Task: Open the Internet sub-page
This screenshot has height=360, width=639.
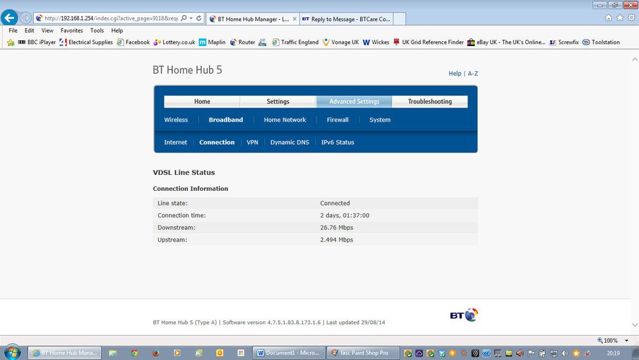Action: tap(176, 142)
